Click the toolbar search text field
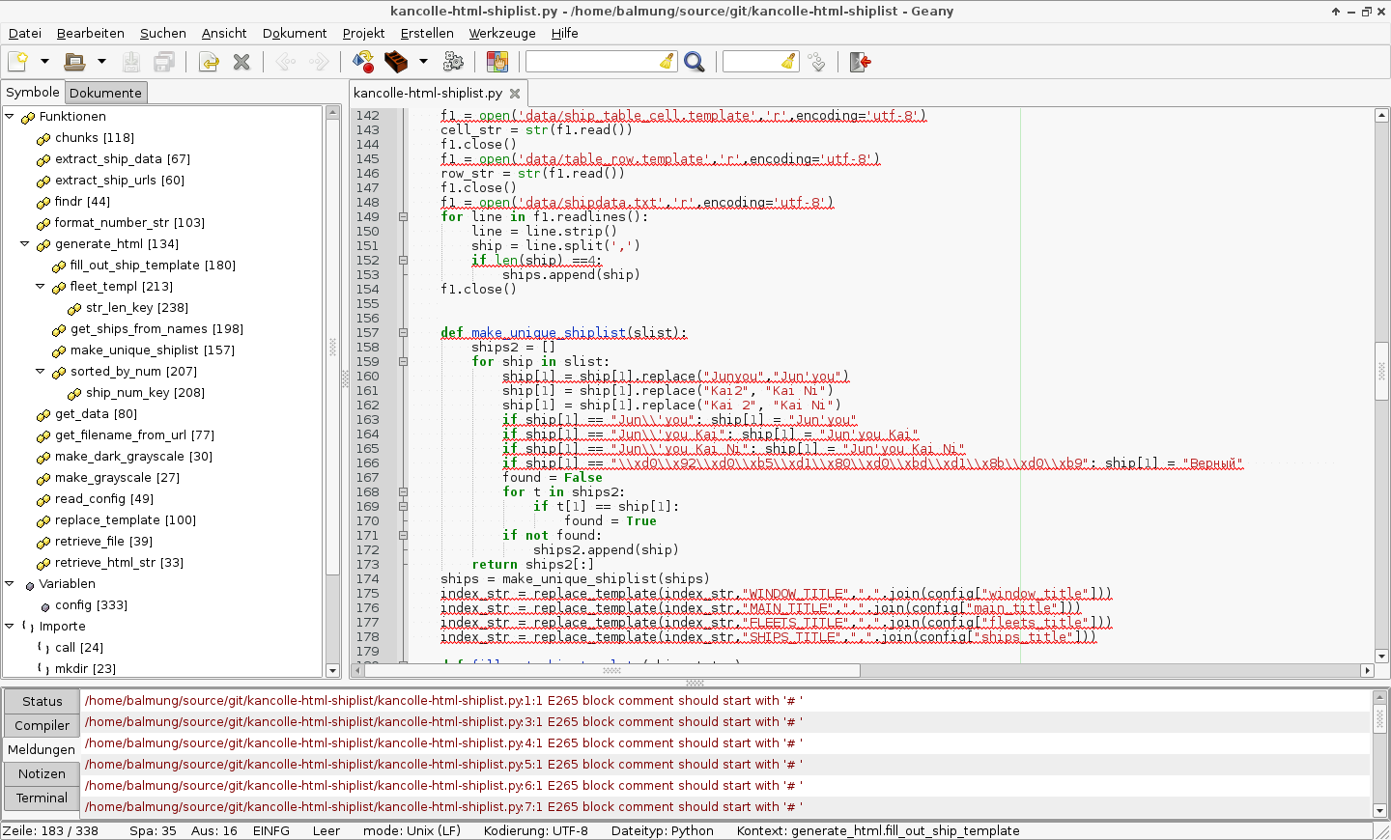The image size is (1391, 840). (591, 62)
